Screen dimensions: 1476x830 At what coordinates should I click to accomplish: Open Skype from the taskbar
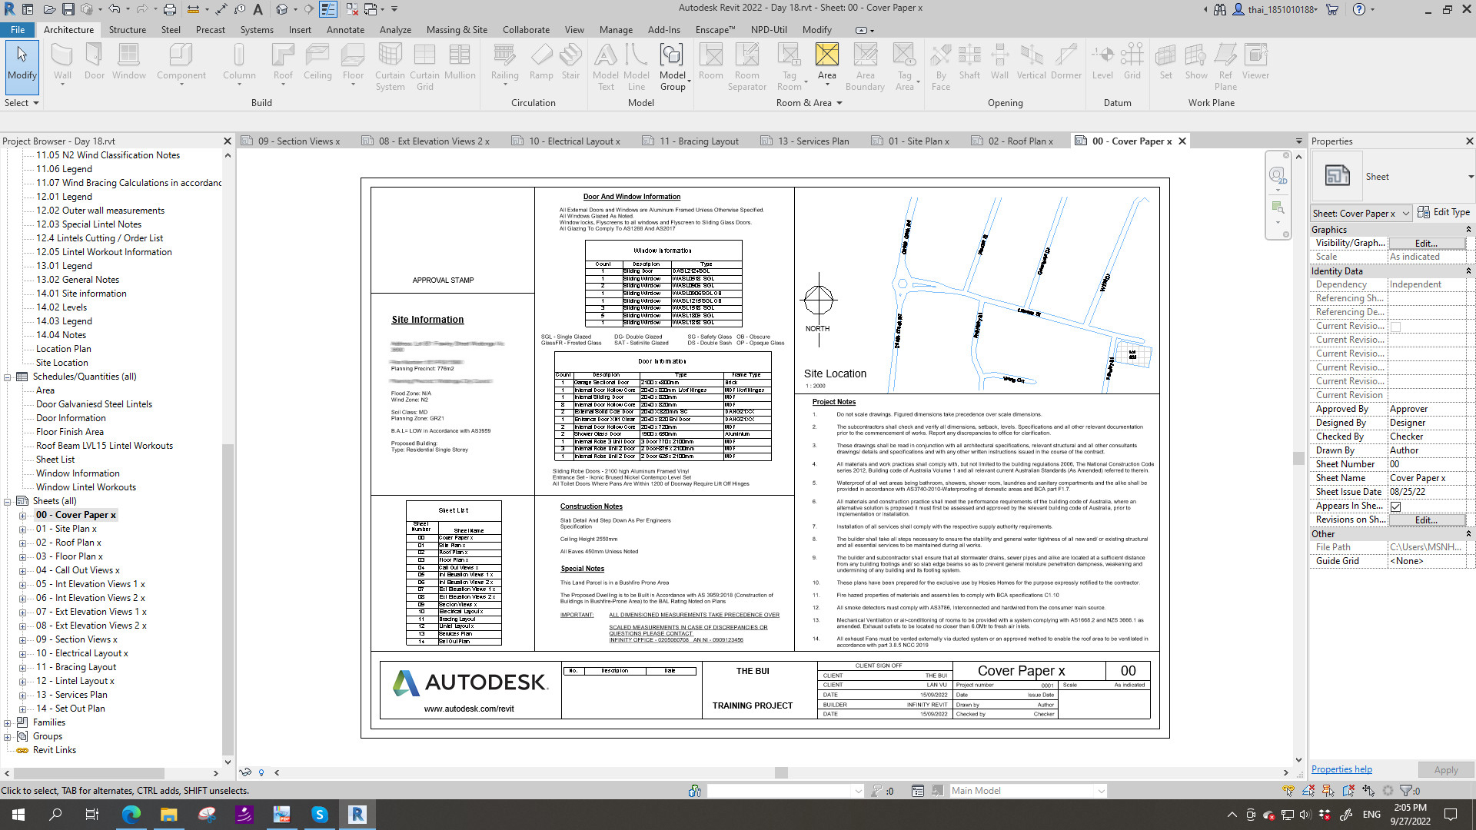coord(320,815)
